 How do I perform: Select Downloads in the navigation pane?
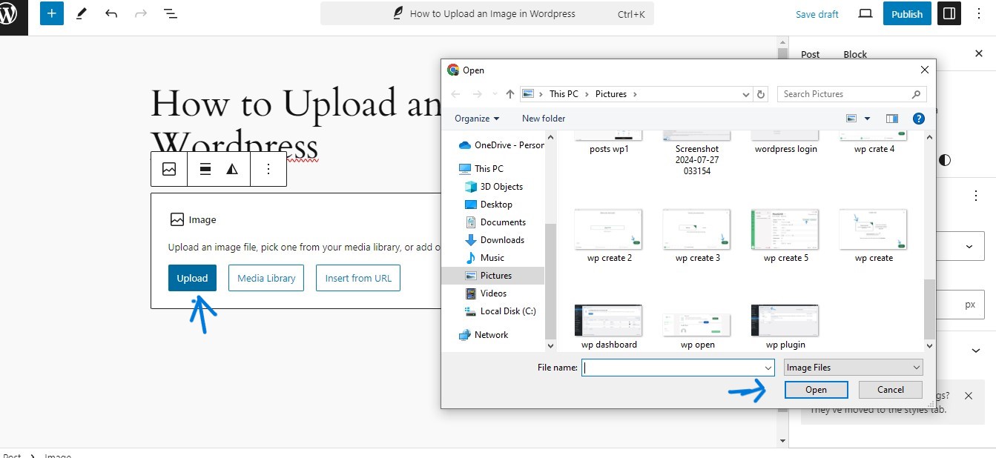(x=495, y=239)
